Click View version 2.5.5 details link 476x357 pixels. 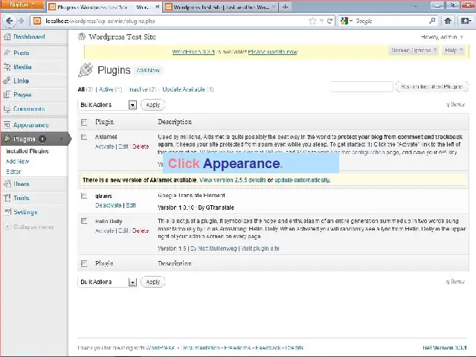[x=233, y=180]
